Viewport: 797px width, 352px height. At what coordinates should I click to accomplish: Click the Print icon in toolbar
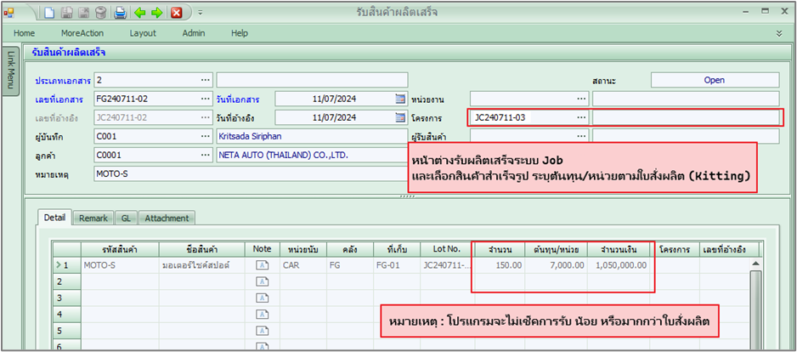[x=121, y=12]
